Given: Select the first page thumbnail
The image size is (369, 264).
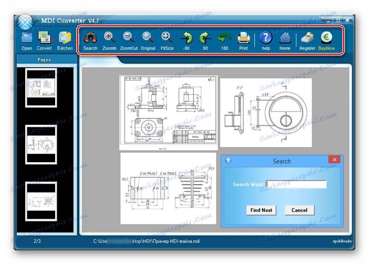Looking at the screenshot, I should pos(41,88).
